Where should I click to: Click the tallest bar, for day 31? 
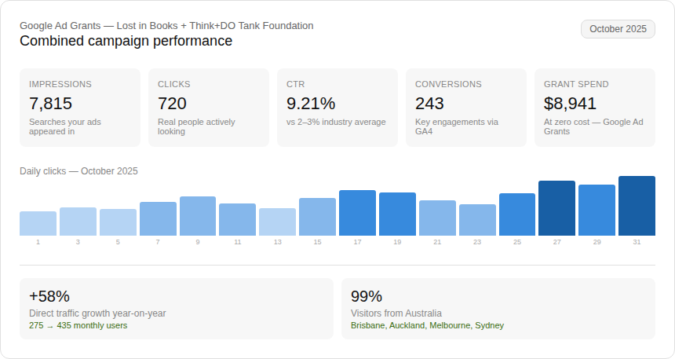pyautogui.click(x=637, y=207)
